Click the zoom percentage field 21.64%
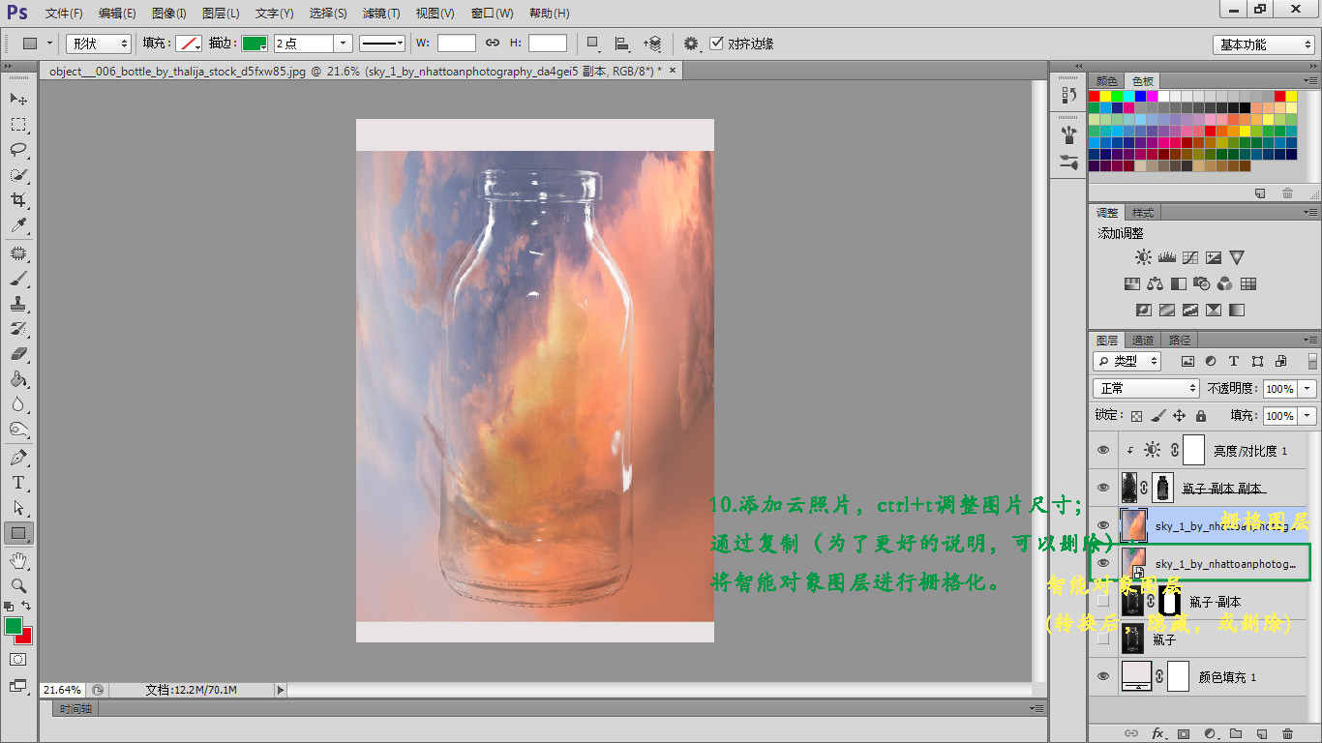The height and width of the screenshot is (743, 1322). click(x=63, y=690)
